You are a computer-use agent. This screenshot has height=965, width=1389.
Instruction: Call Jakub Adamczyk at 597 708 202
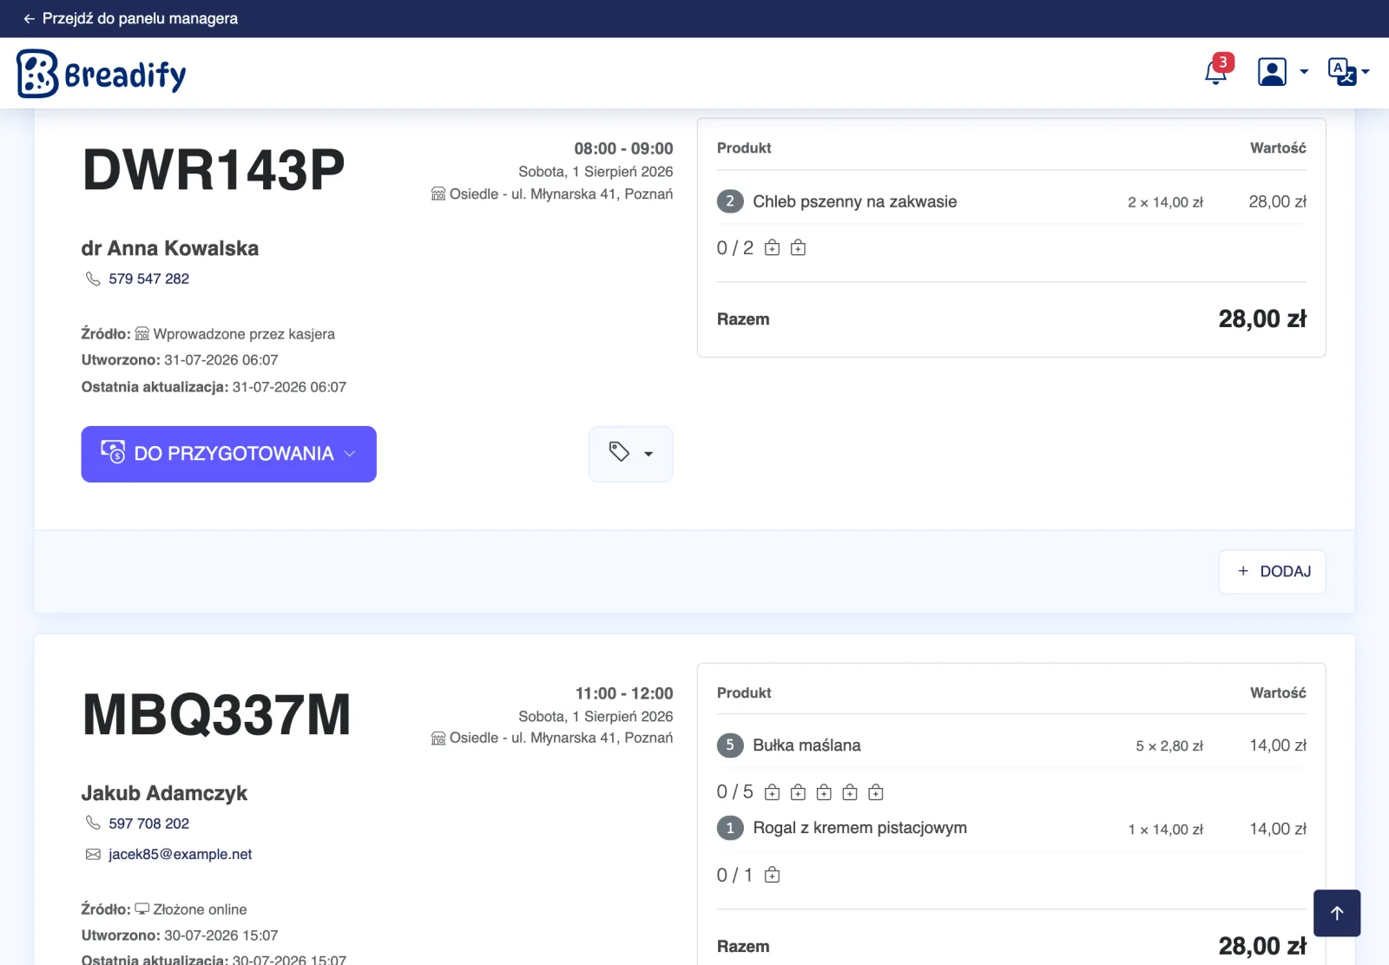(x=148, y=824)
